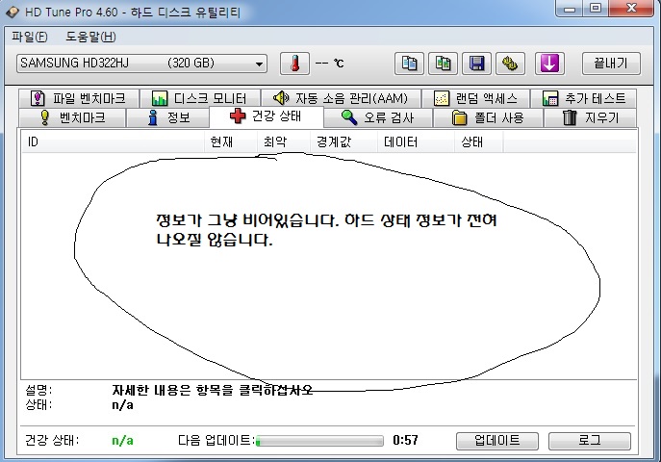
Task: Click the green n/a health status text
Action: point(122,441)
